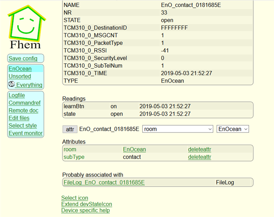The width and height of the screenshot is (274, 217).
Task: Click the Fhem house logo
Action: point(26,27)
